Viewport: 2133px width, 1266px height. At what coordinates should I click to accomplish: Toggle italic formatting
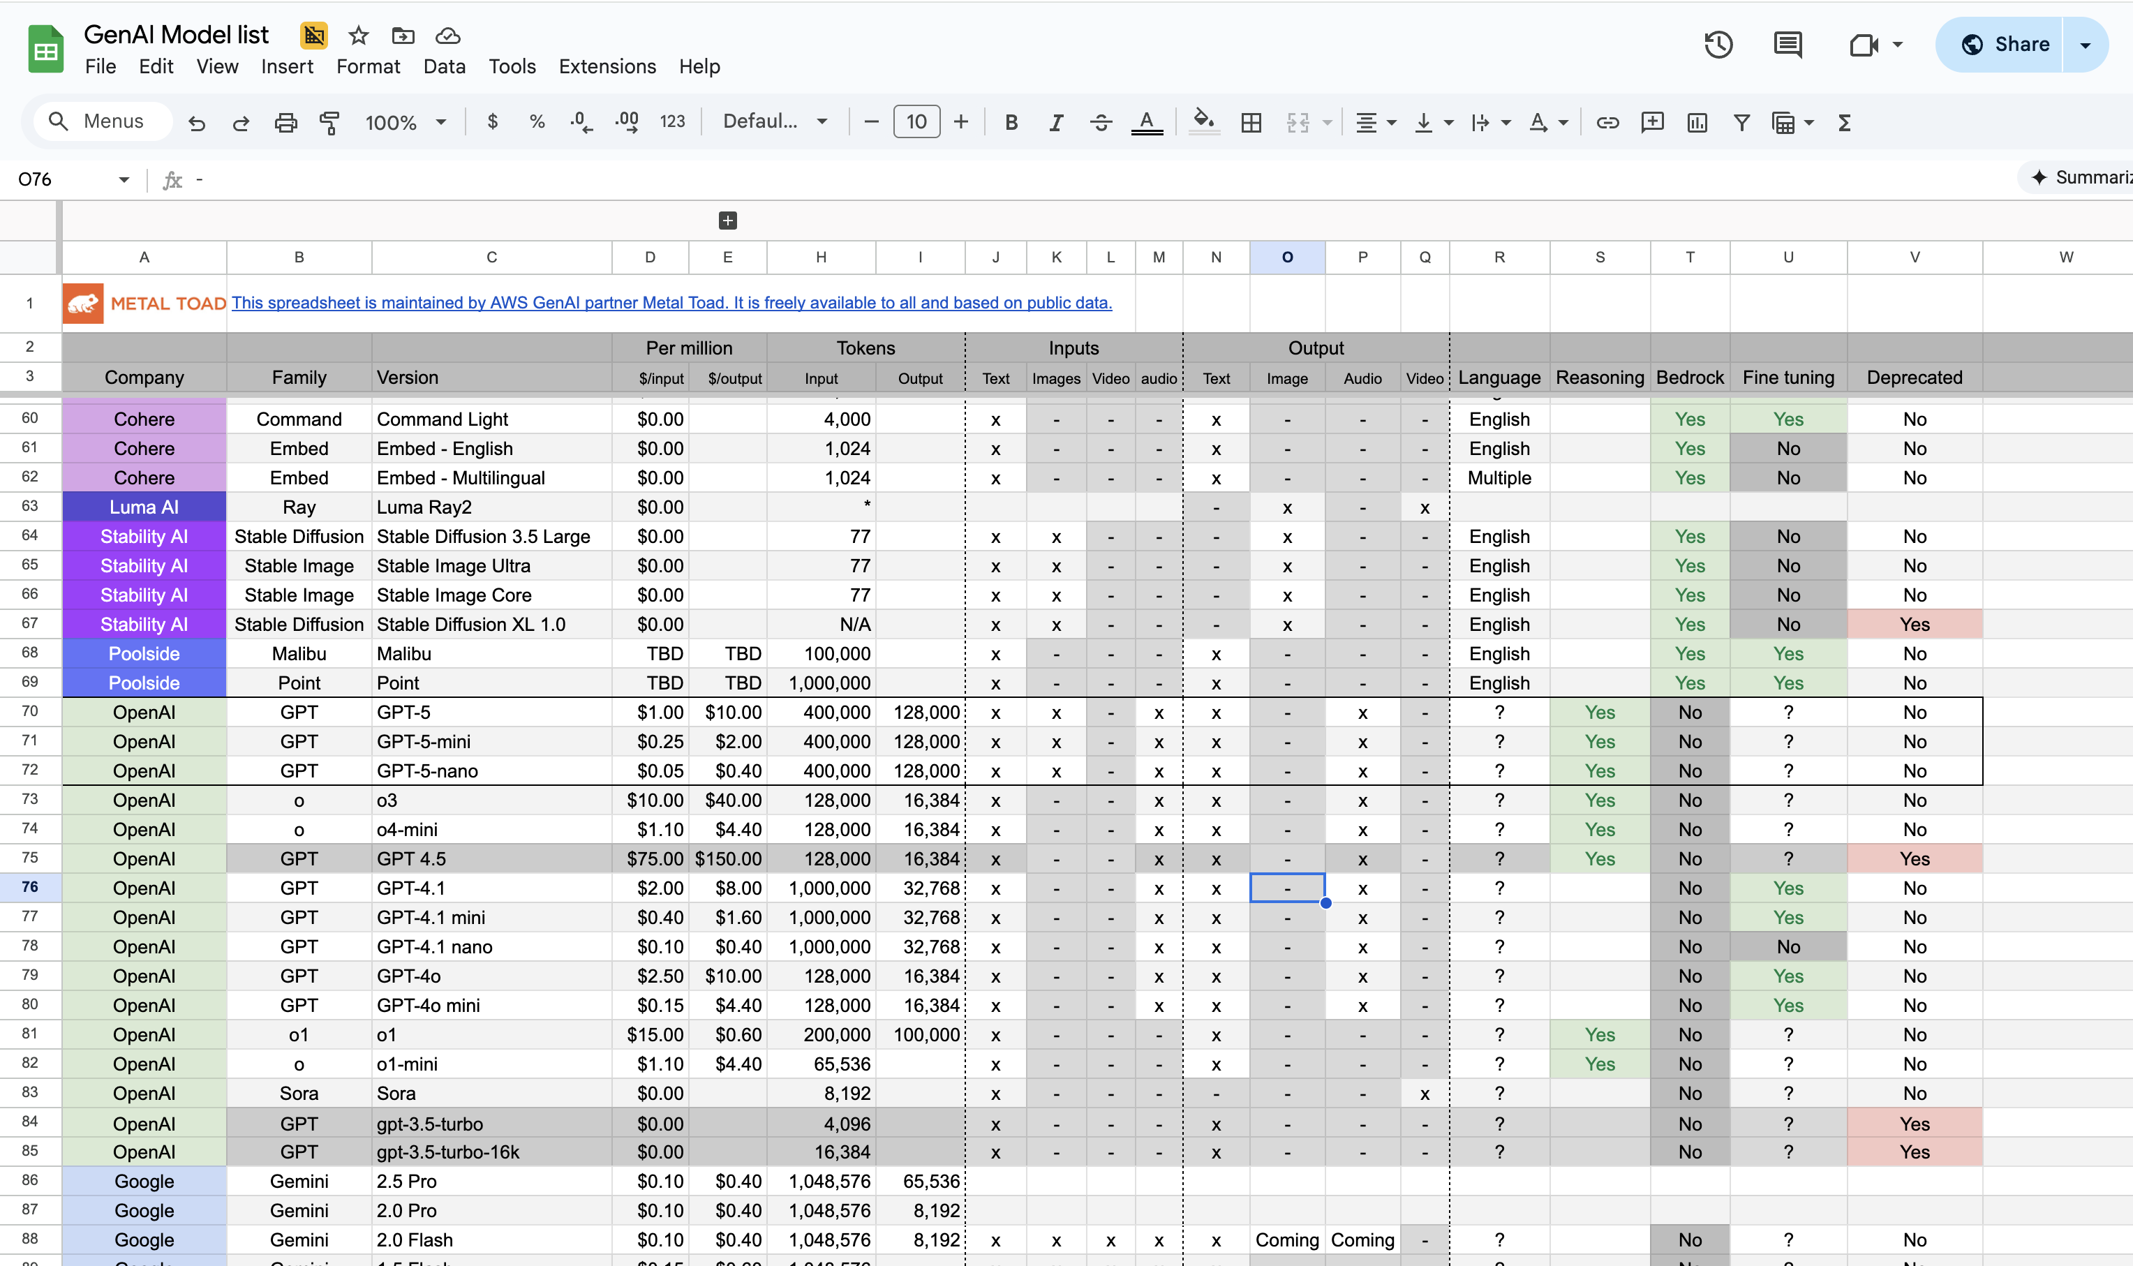point(1055,123)
